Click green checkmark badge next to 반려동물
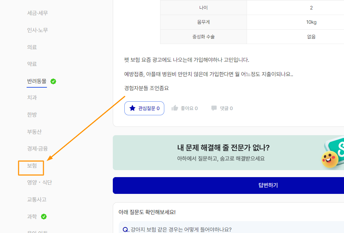 (53, 81)
